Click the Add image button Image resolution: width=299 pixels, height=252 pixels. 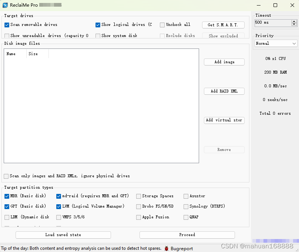pyautogui.click(x=224, y=62)
